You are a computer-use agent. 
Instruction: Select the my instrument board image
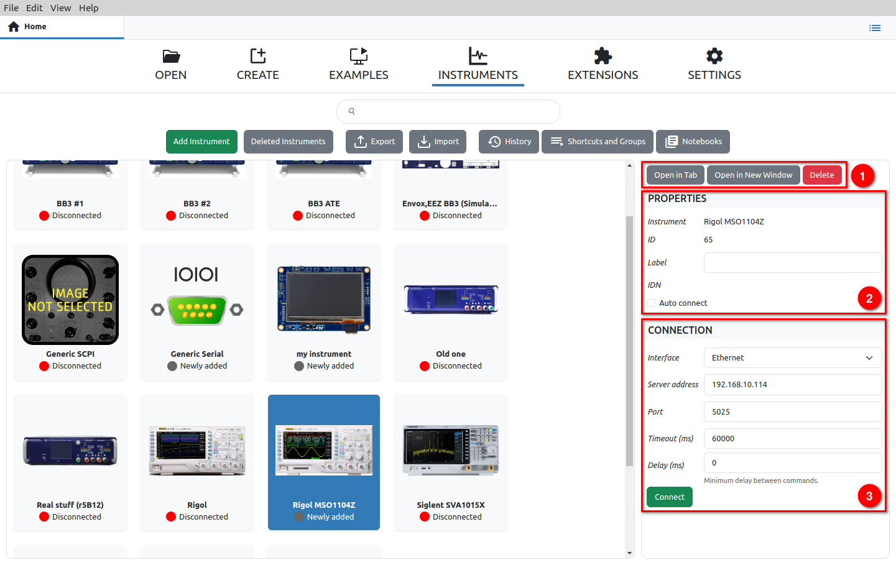324,300
